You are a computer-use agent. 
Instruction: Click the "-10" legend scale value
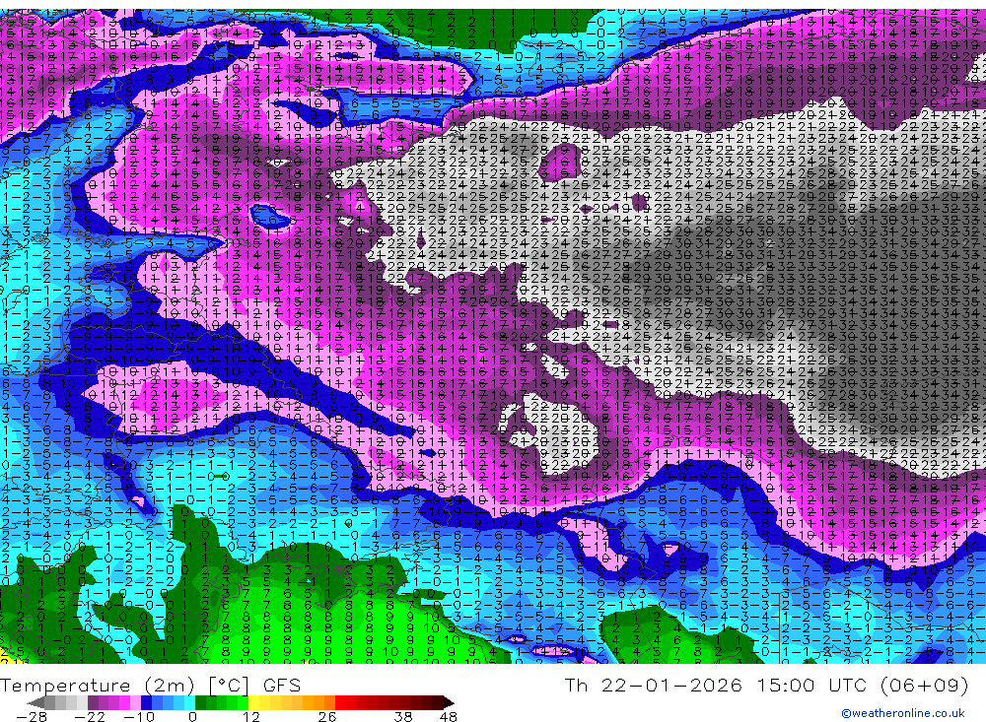pos(140,716)
